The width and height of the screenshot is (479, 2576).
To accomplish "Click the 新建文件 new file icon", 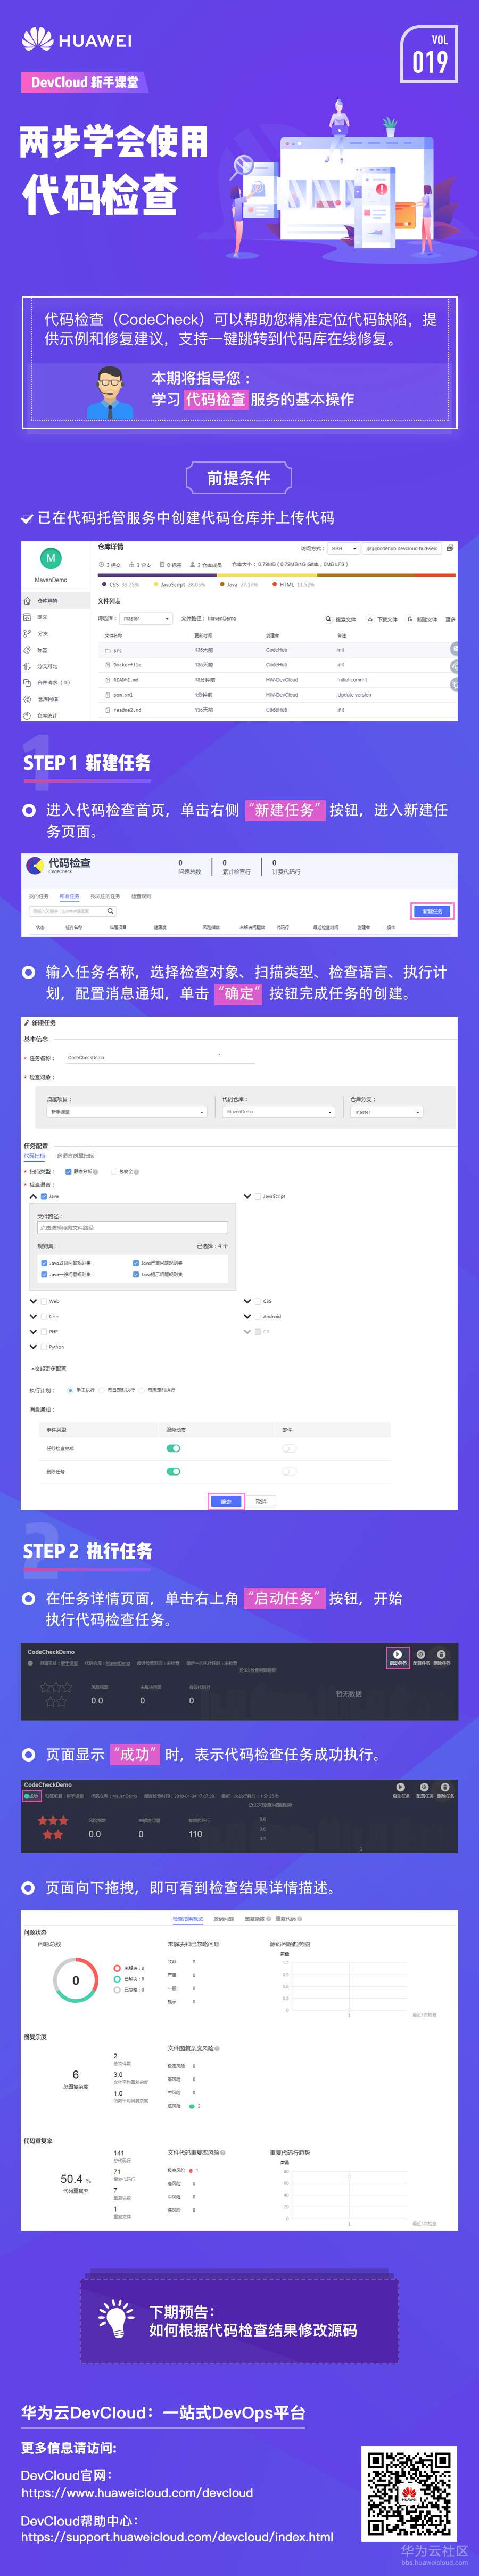I will pyautogui.click(x=409, y=619).
